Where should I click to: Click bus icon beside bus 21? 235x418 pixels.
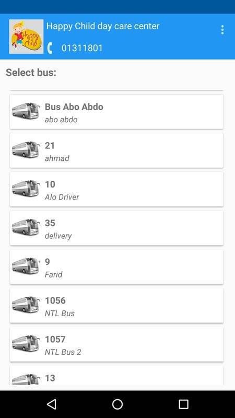(x=26, y=150)
